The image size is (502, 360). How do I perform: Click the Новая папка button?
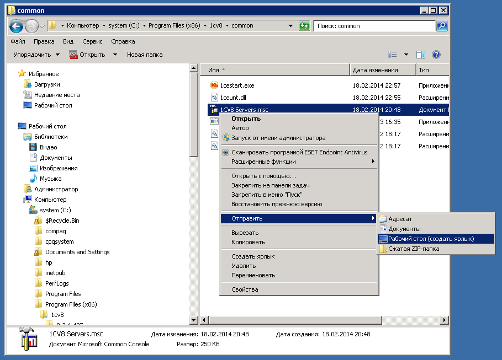tap(145, 55)
